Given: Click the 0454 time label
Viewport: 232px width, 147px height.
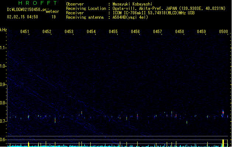Looking at the screenshot, I should pyautogui.click(x=91, y=32).
